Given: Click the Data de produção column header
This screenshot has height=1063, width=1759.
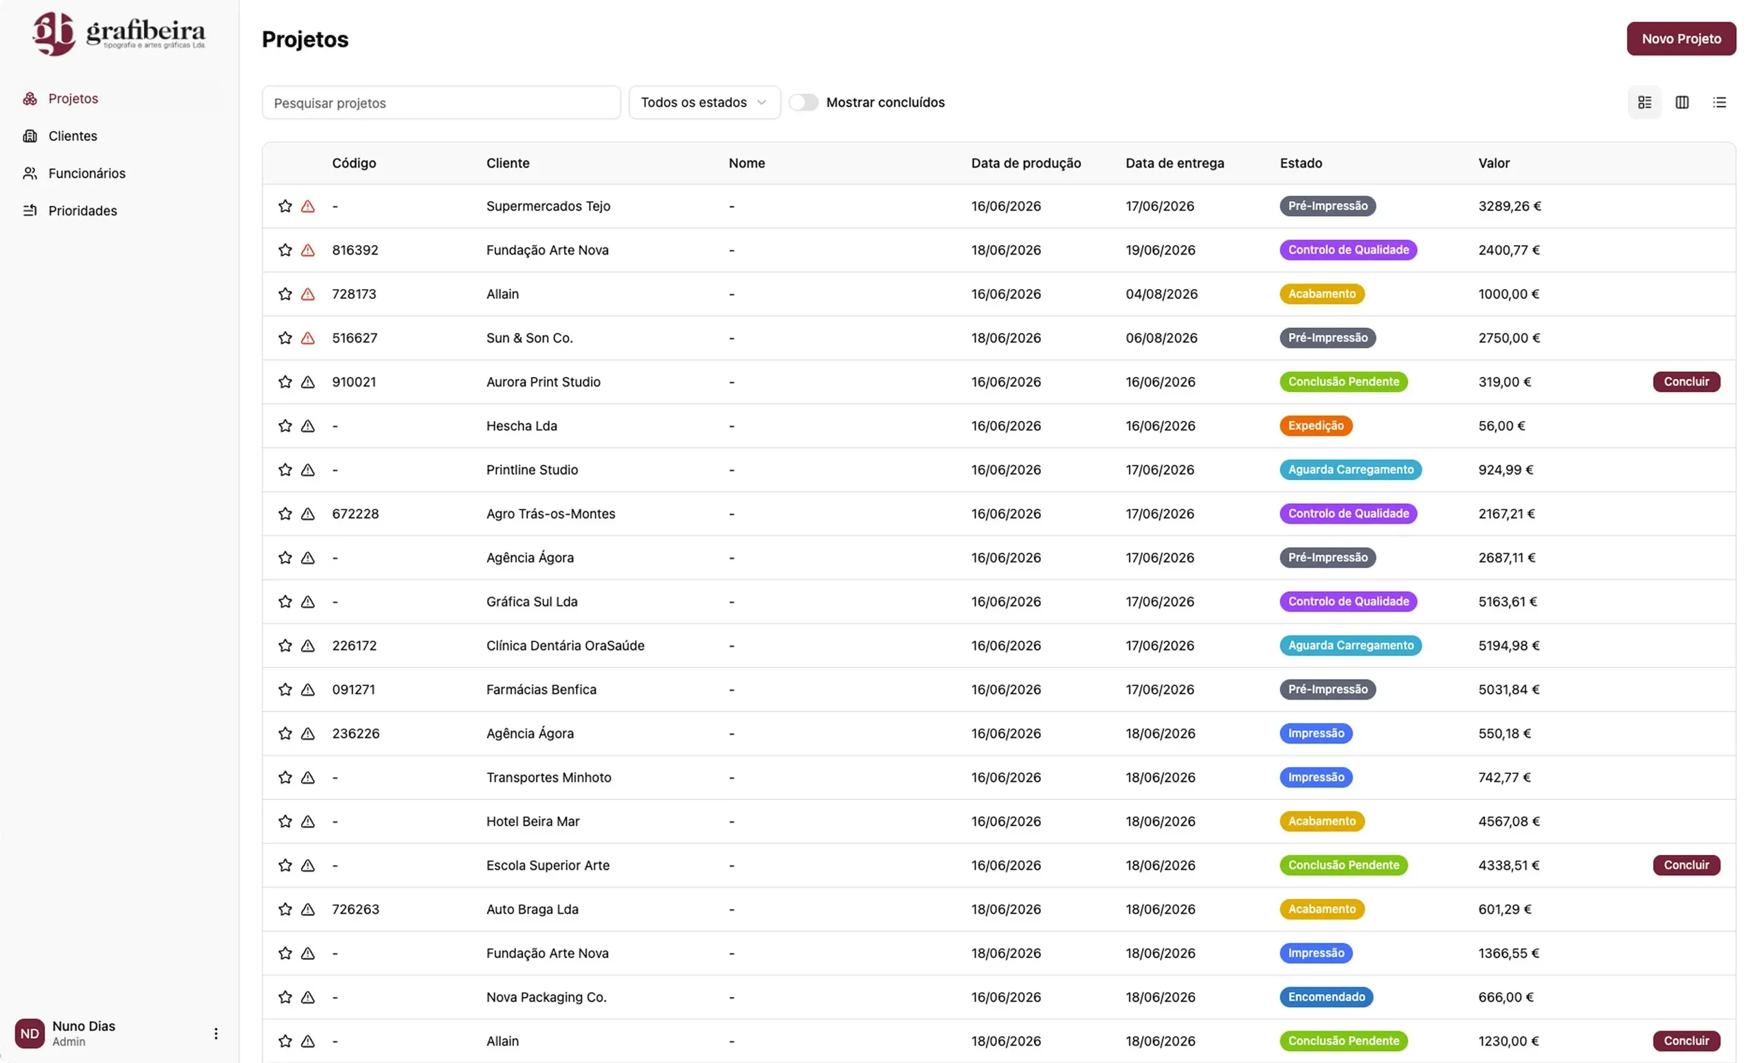Looking at the screenshot, I should 1025,163.
